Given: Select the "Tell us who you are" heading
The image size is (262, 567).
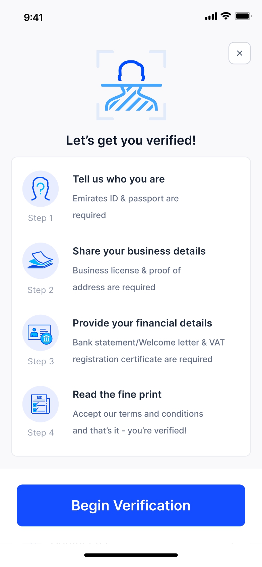Looking at the screenshot, I should [x=119, y=179].
